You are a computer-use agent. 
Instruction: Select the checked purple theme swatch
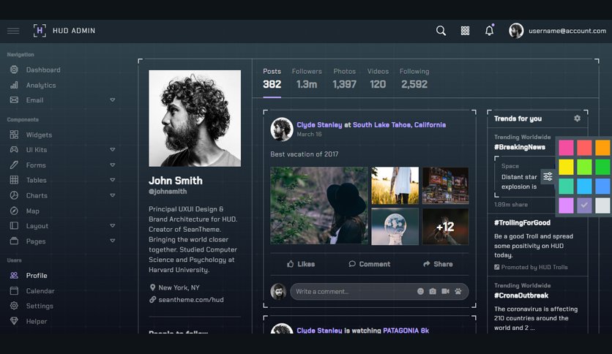click(x=584, y=205)
